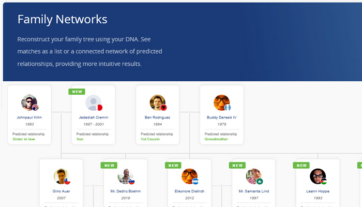
Task: Click the red flag badge on Jedediah Cremin
Action: [99, 108]
